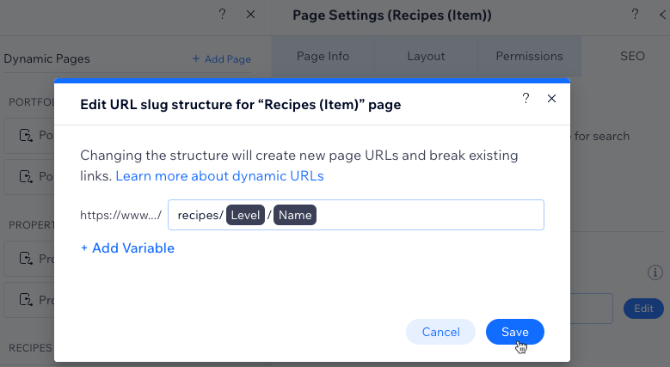Click the info icon above the Edit button
670x367 pixels.
pos(655,272)
